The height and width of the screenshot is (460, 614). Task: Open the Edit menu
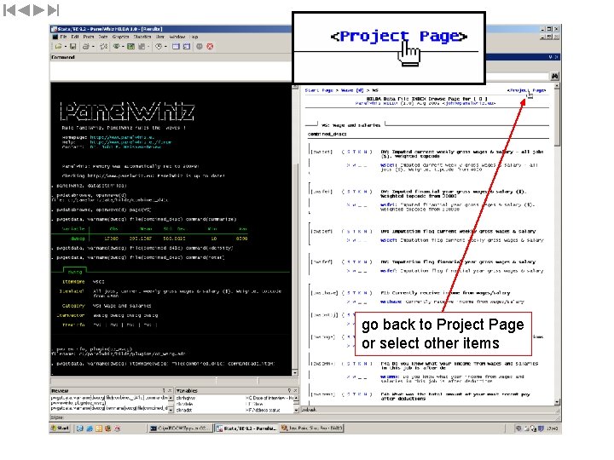(75, 37)
